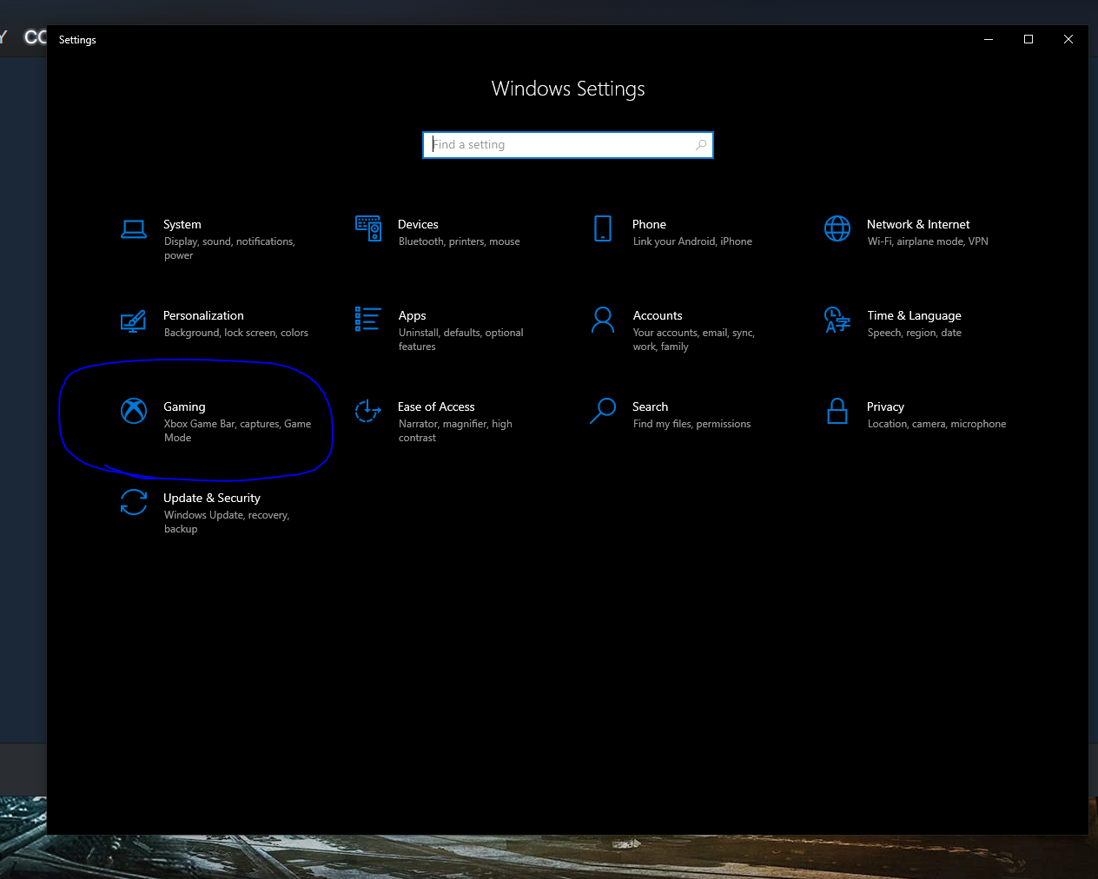Click the Personalization paintbrush icon
Viewport: 1098px width, 879px height.
(x=134, y=321)
